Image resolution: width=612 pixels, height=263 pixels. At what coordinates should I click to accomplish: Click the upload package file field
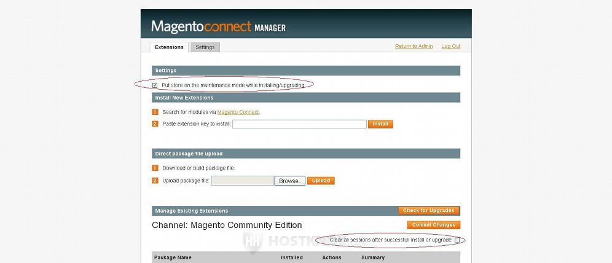pyautogui.click(x=243, y=181)
